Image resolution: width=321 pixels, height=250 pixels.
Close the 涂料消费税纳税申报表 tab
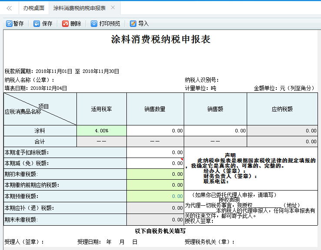click(113, 8)
